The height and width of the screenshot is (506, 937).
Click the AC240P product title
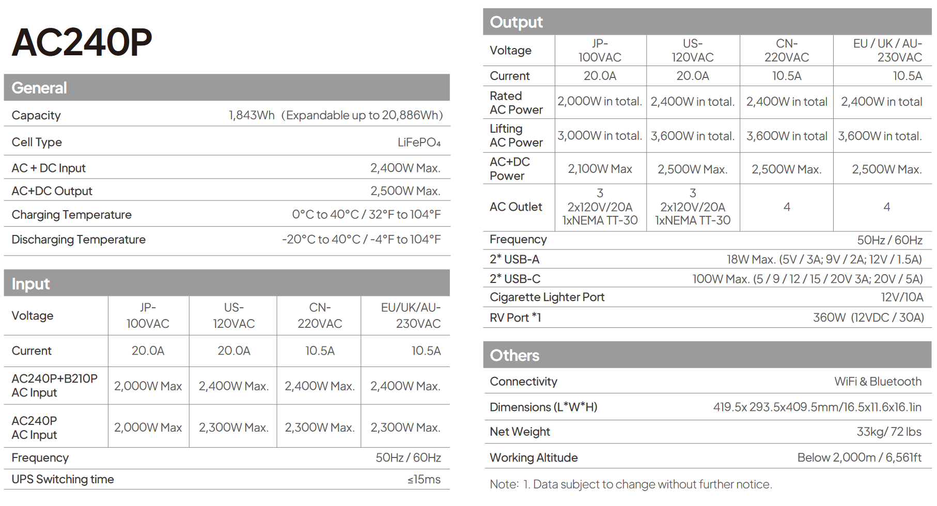tap(82, 42)
